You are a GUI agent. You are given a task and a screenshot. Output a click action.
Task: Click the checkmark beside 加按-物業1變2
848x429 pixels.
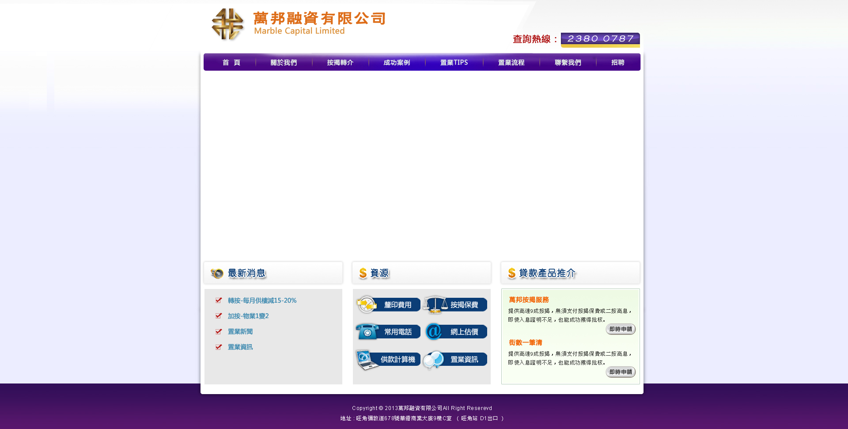coord(219,316)
